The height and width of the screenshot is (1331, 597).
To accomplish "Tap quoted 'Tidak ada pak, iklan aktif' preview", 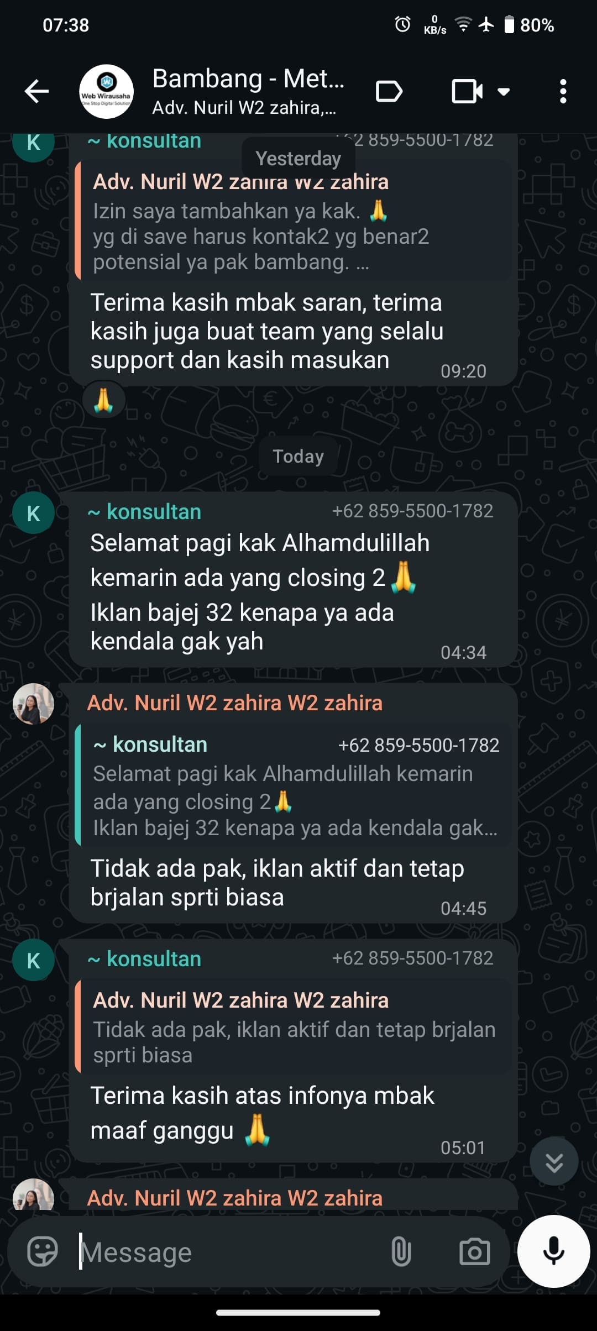I will (x=293, y=1027).
